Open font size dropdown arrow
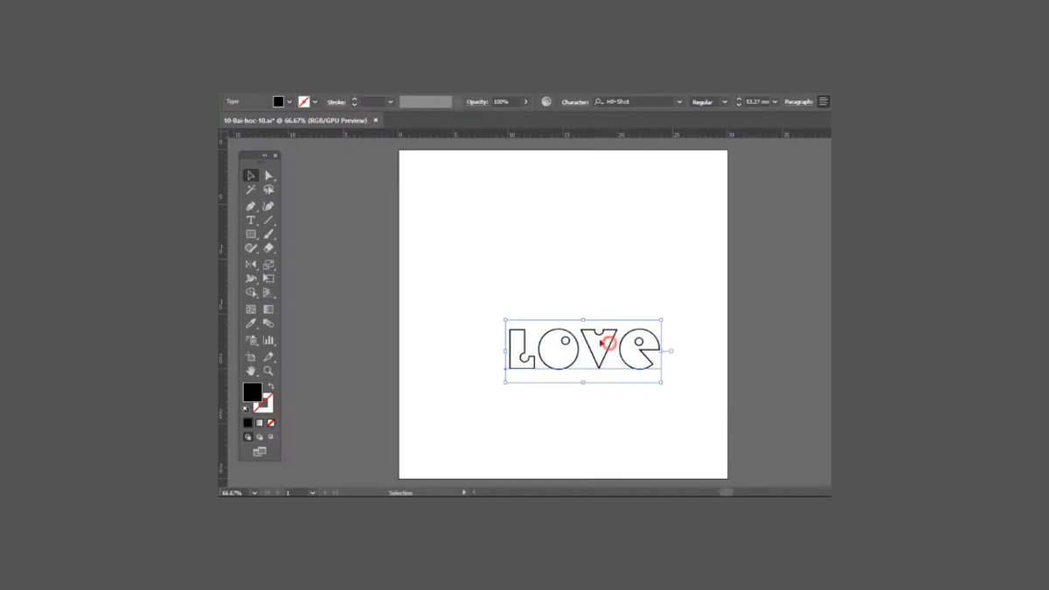This screenshot has width=1049, height=590. [x=775, y=101]
